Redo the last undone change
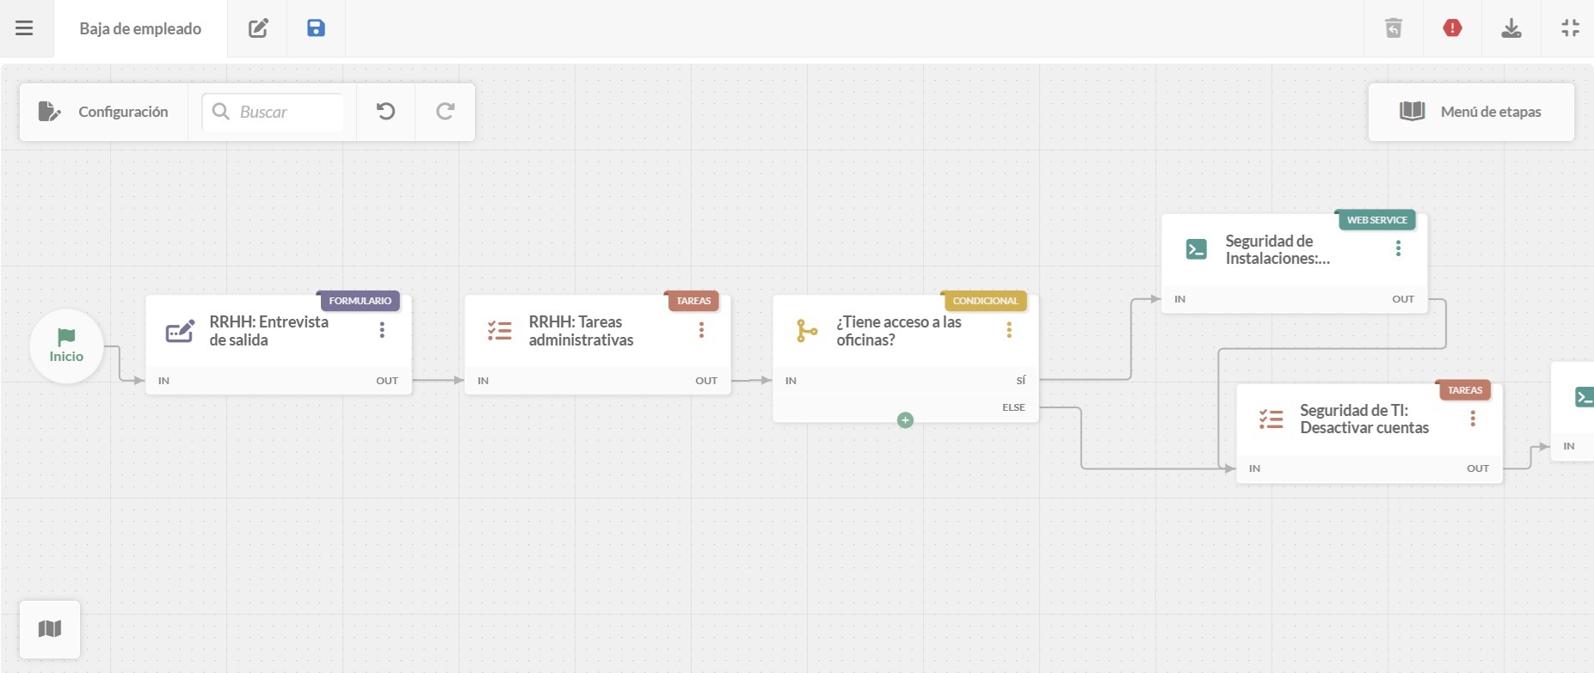 pos(445,112)
